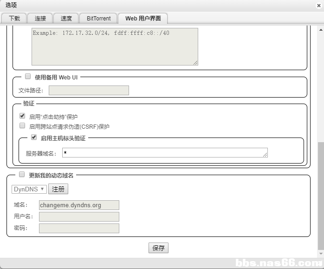Select the 速度 tab
This screenshot has height=269, width=324.
[x=66, y=19]
